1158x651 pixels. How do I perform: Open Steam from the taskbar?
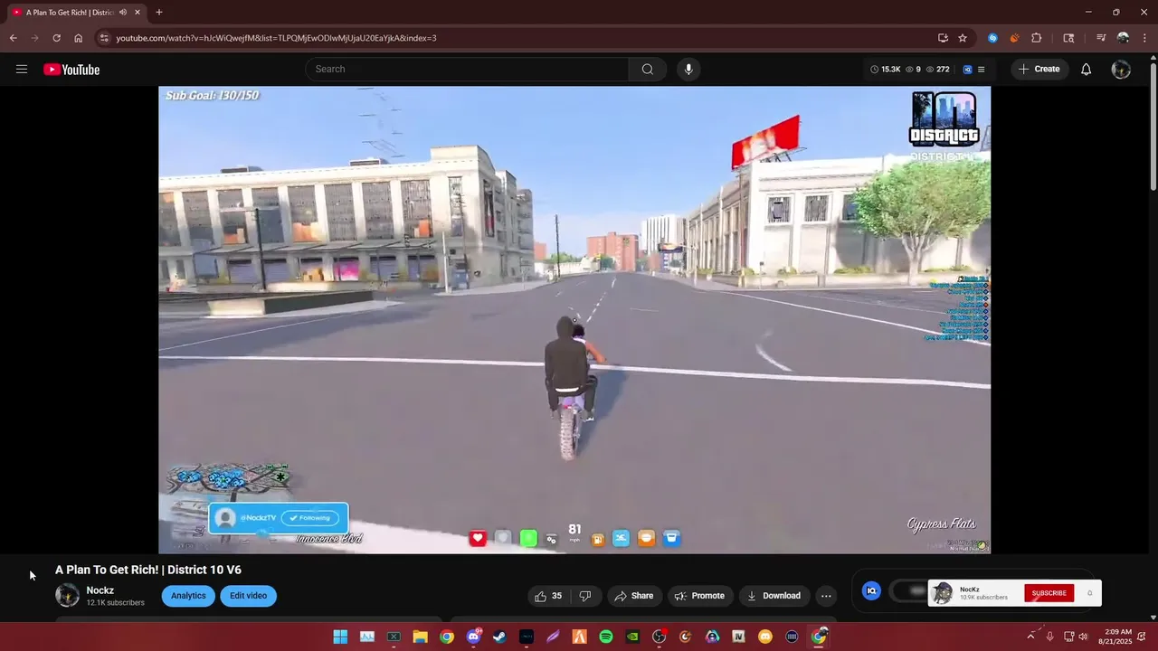(499, 637)
